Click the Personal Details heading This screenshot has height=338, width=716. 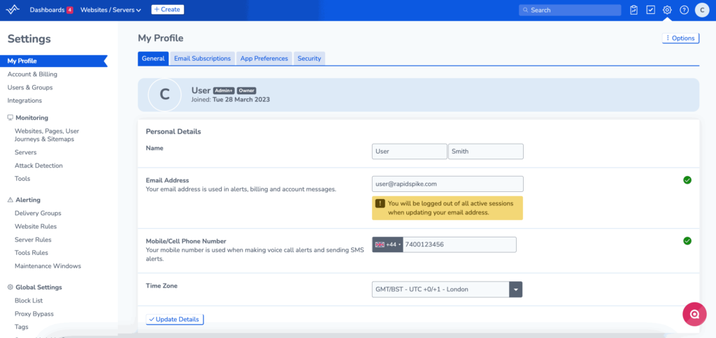click(173, 132)
